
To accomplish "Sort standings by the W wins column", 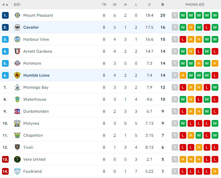I will tap(115, 5).
